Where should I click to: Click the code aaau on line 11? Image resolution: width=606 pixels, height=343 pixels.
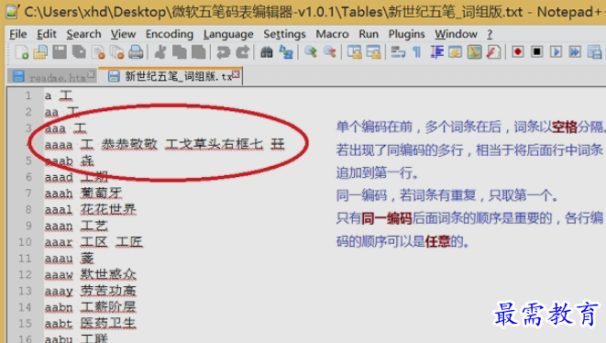click(59, 259)
